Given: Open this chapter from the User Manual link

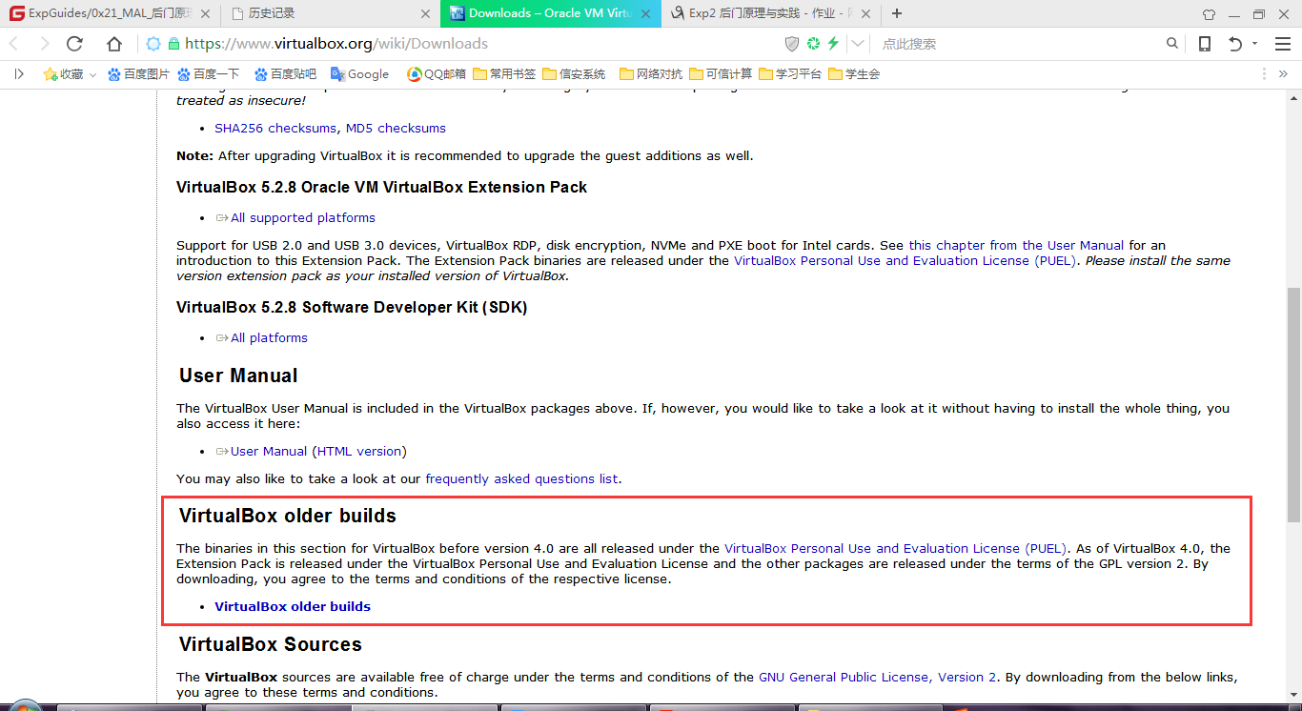Looking at the screenshot, I should coord(1016,245).
